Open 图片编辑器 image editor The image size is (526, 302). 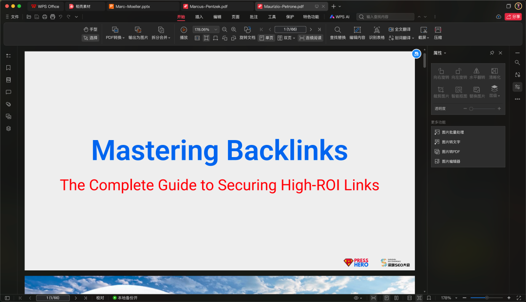pyautogui.click(x=468, y=161)
